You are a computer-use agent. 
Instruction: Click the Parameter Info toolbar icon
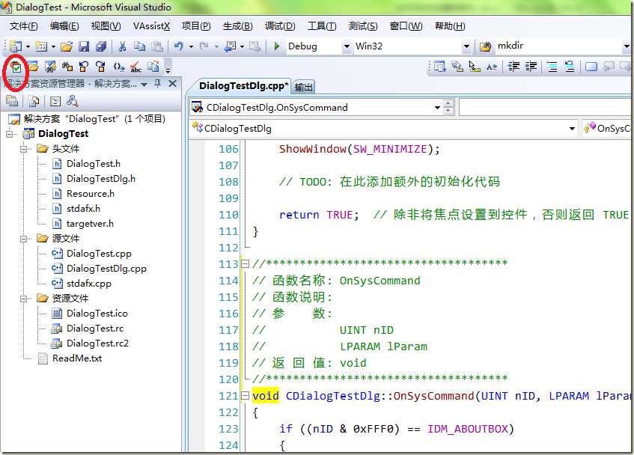coord(457,67)
